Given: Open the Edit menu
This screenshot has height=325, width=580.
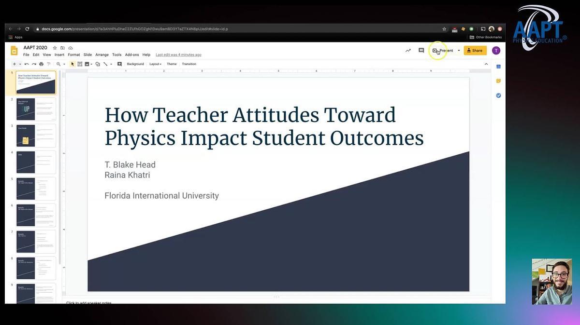Looking at the screenshot, I should click(36, 55).
